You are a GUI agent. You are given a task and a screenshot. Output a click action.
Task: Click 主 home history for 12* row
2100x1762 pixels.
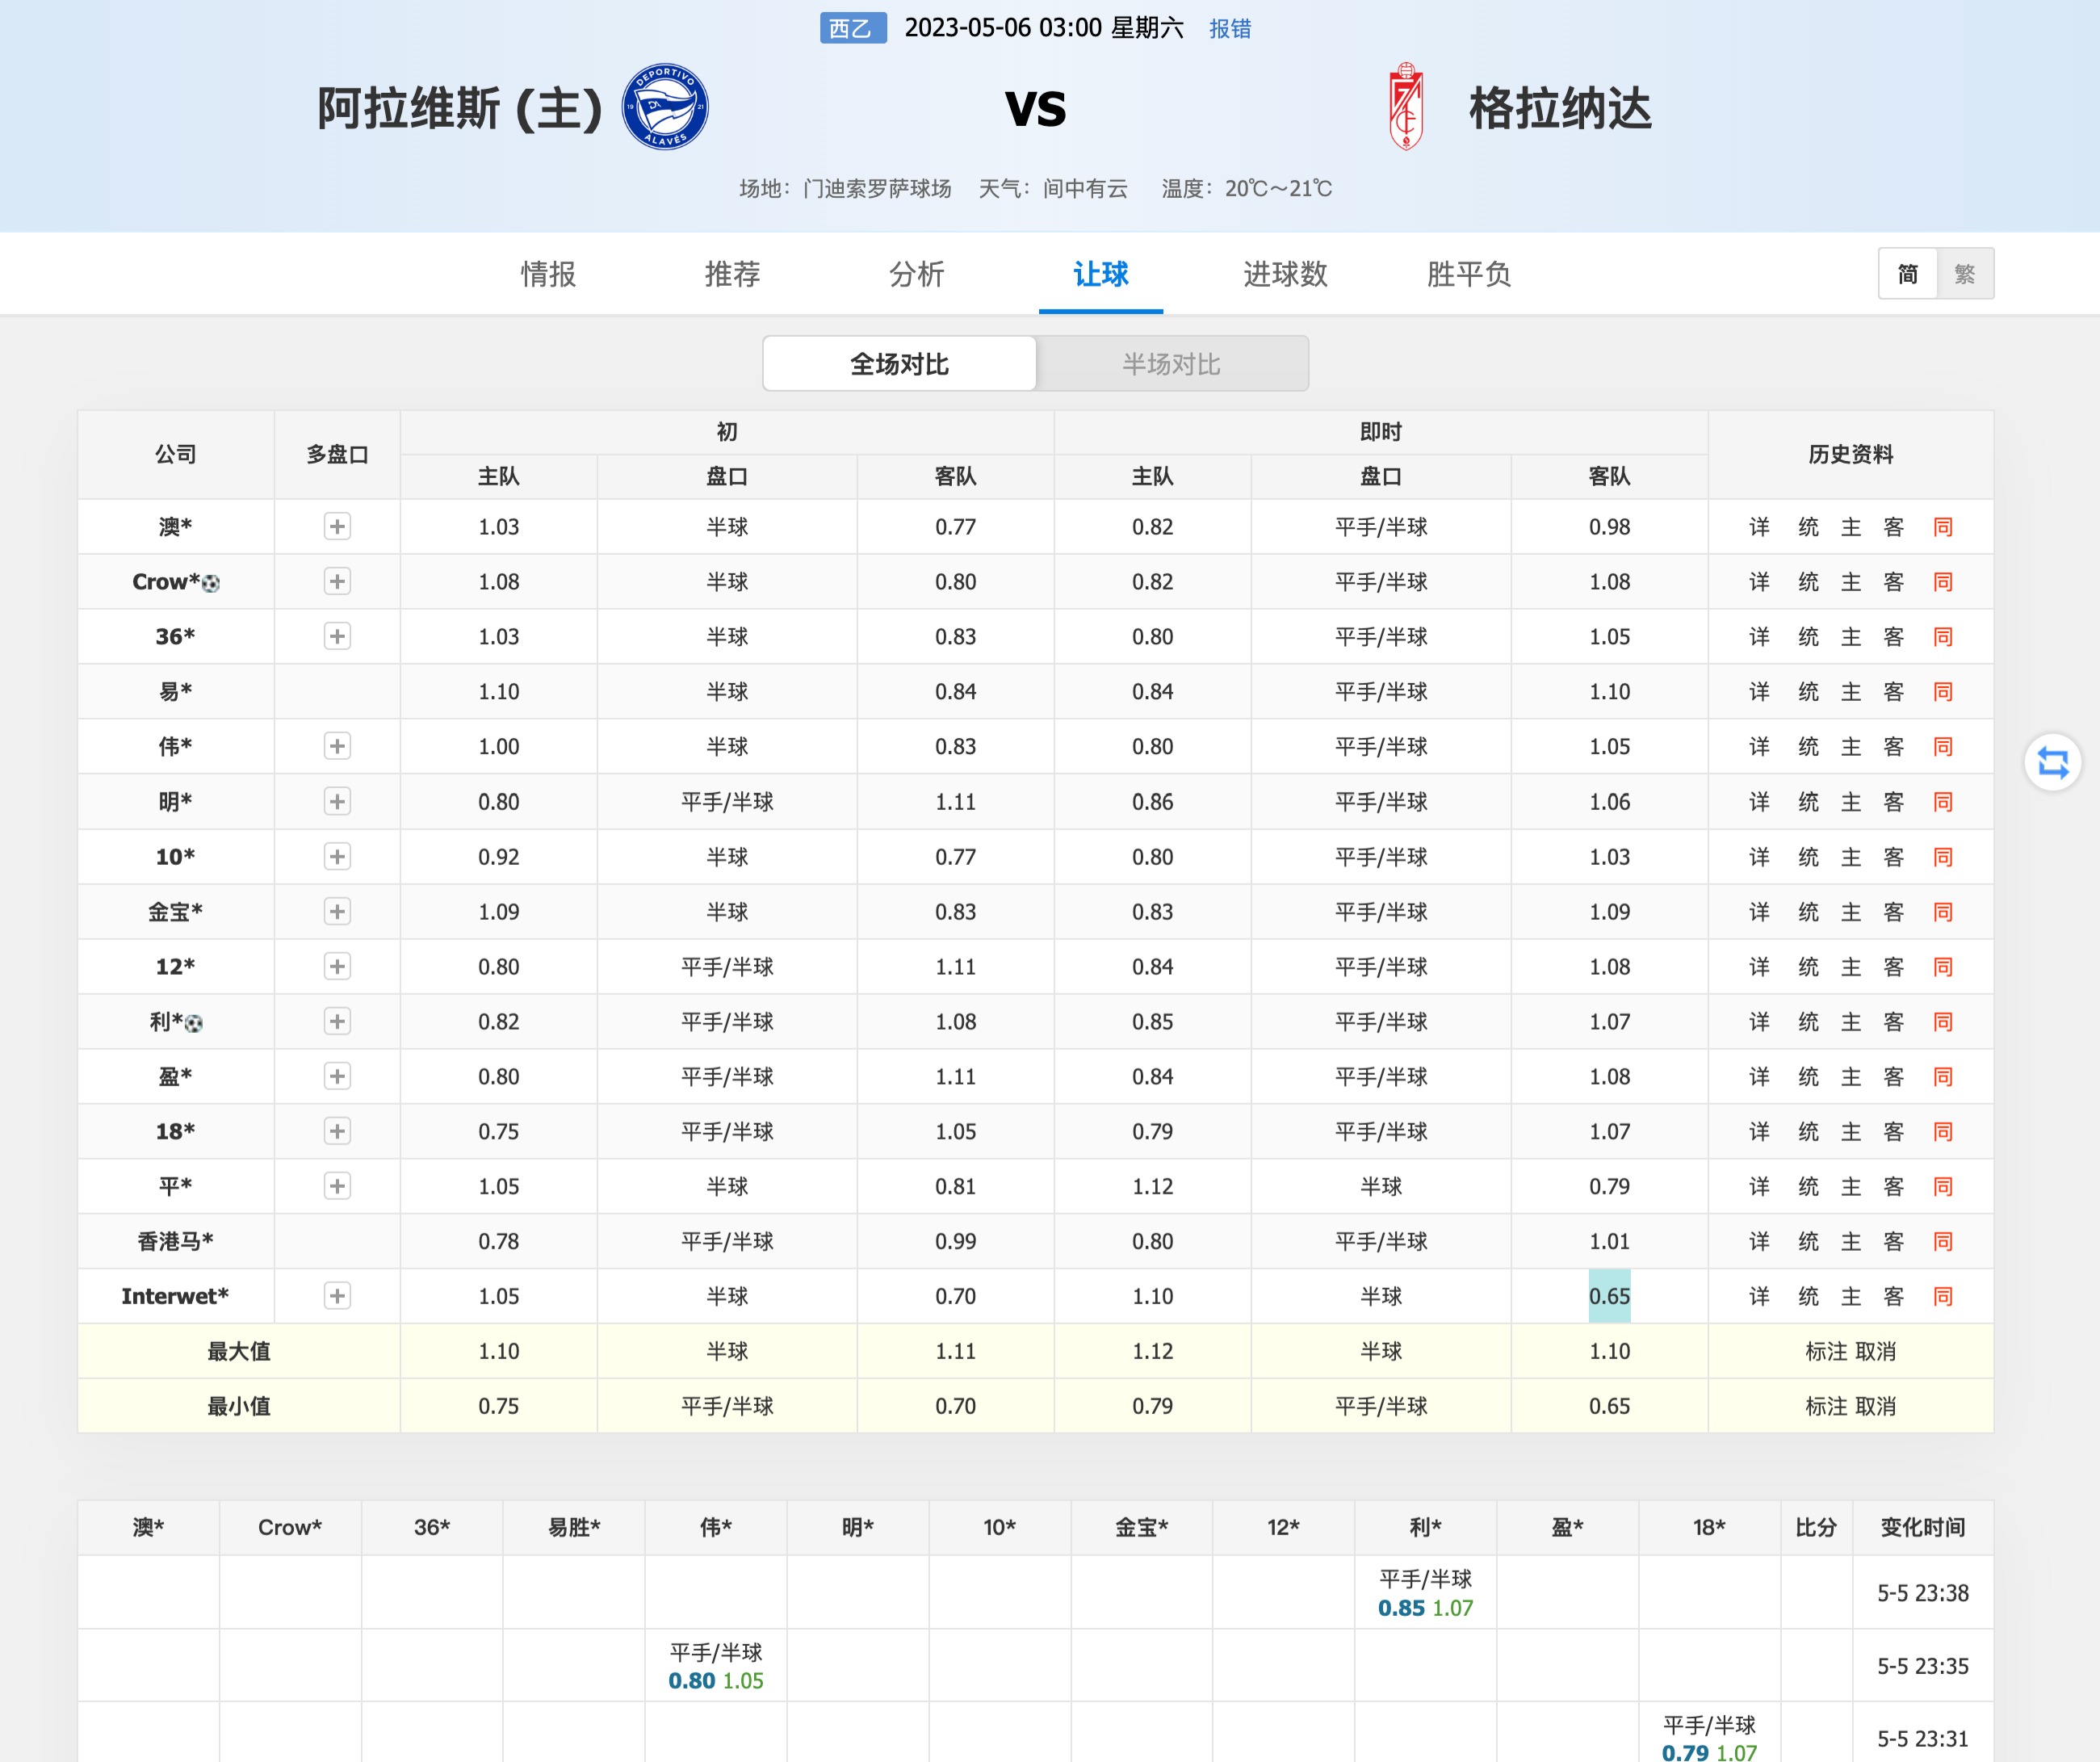[1851, 967]
